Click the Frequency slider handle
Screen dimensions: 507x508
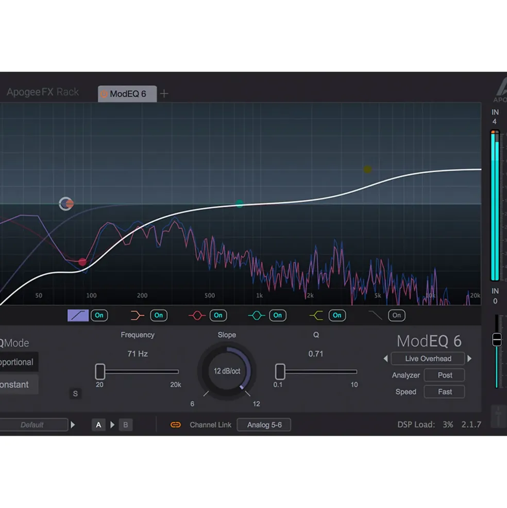coord(100,372)
